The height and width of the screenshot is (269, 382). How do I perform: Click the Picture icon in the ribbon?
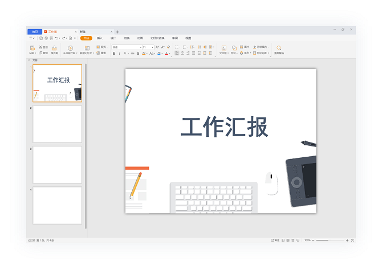pos(241,47)
